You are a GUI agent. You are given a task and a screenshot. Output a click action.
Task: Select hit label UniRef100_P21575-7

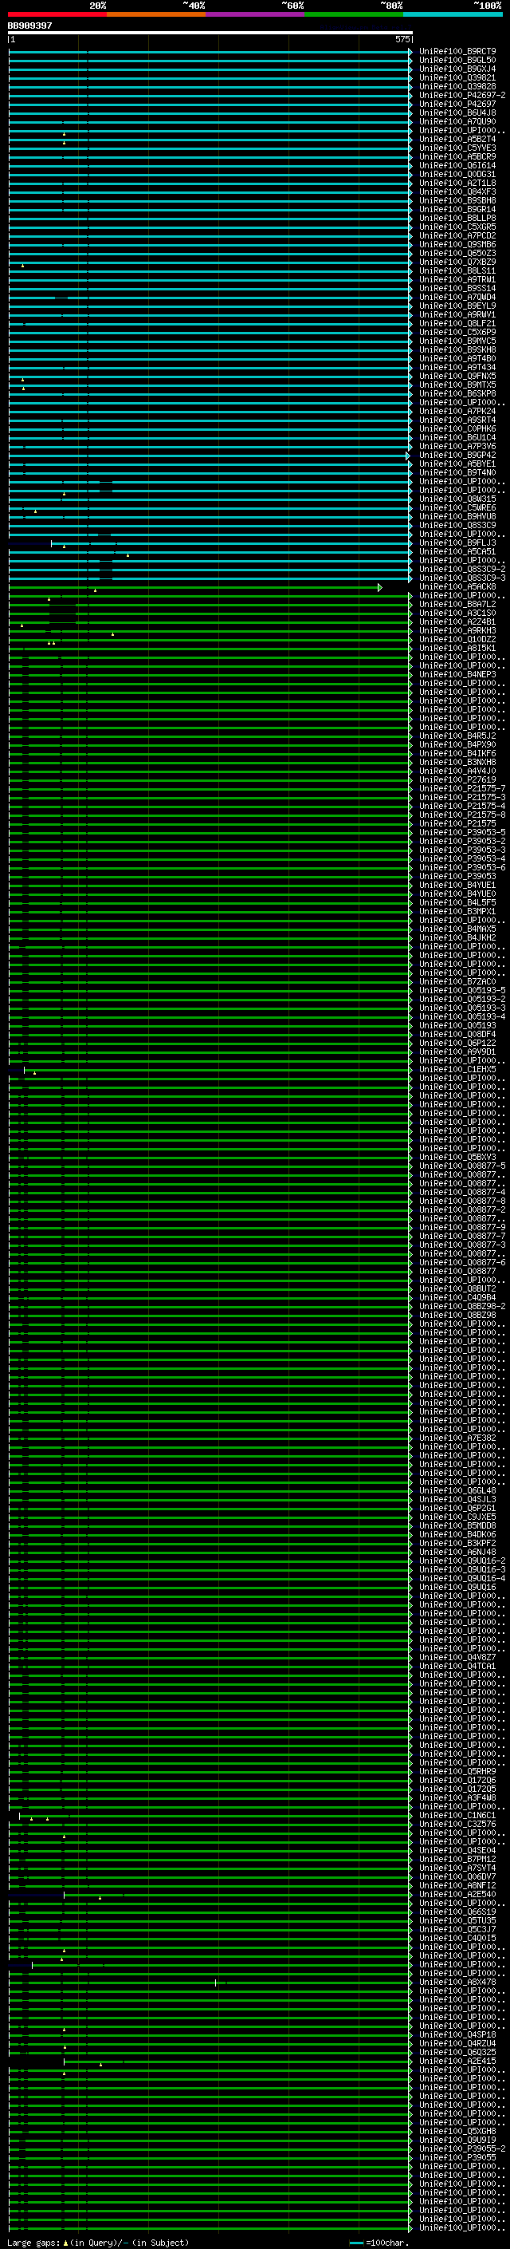pos(462,788)
